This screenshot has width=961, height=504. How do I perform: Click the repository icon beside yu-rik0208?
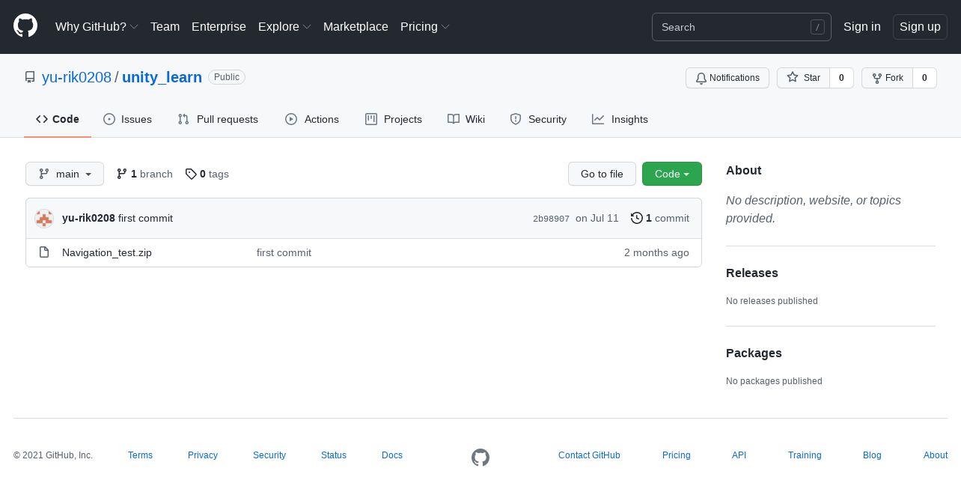30,77
